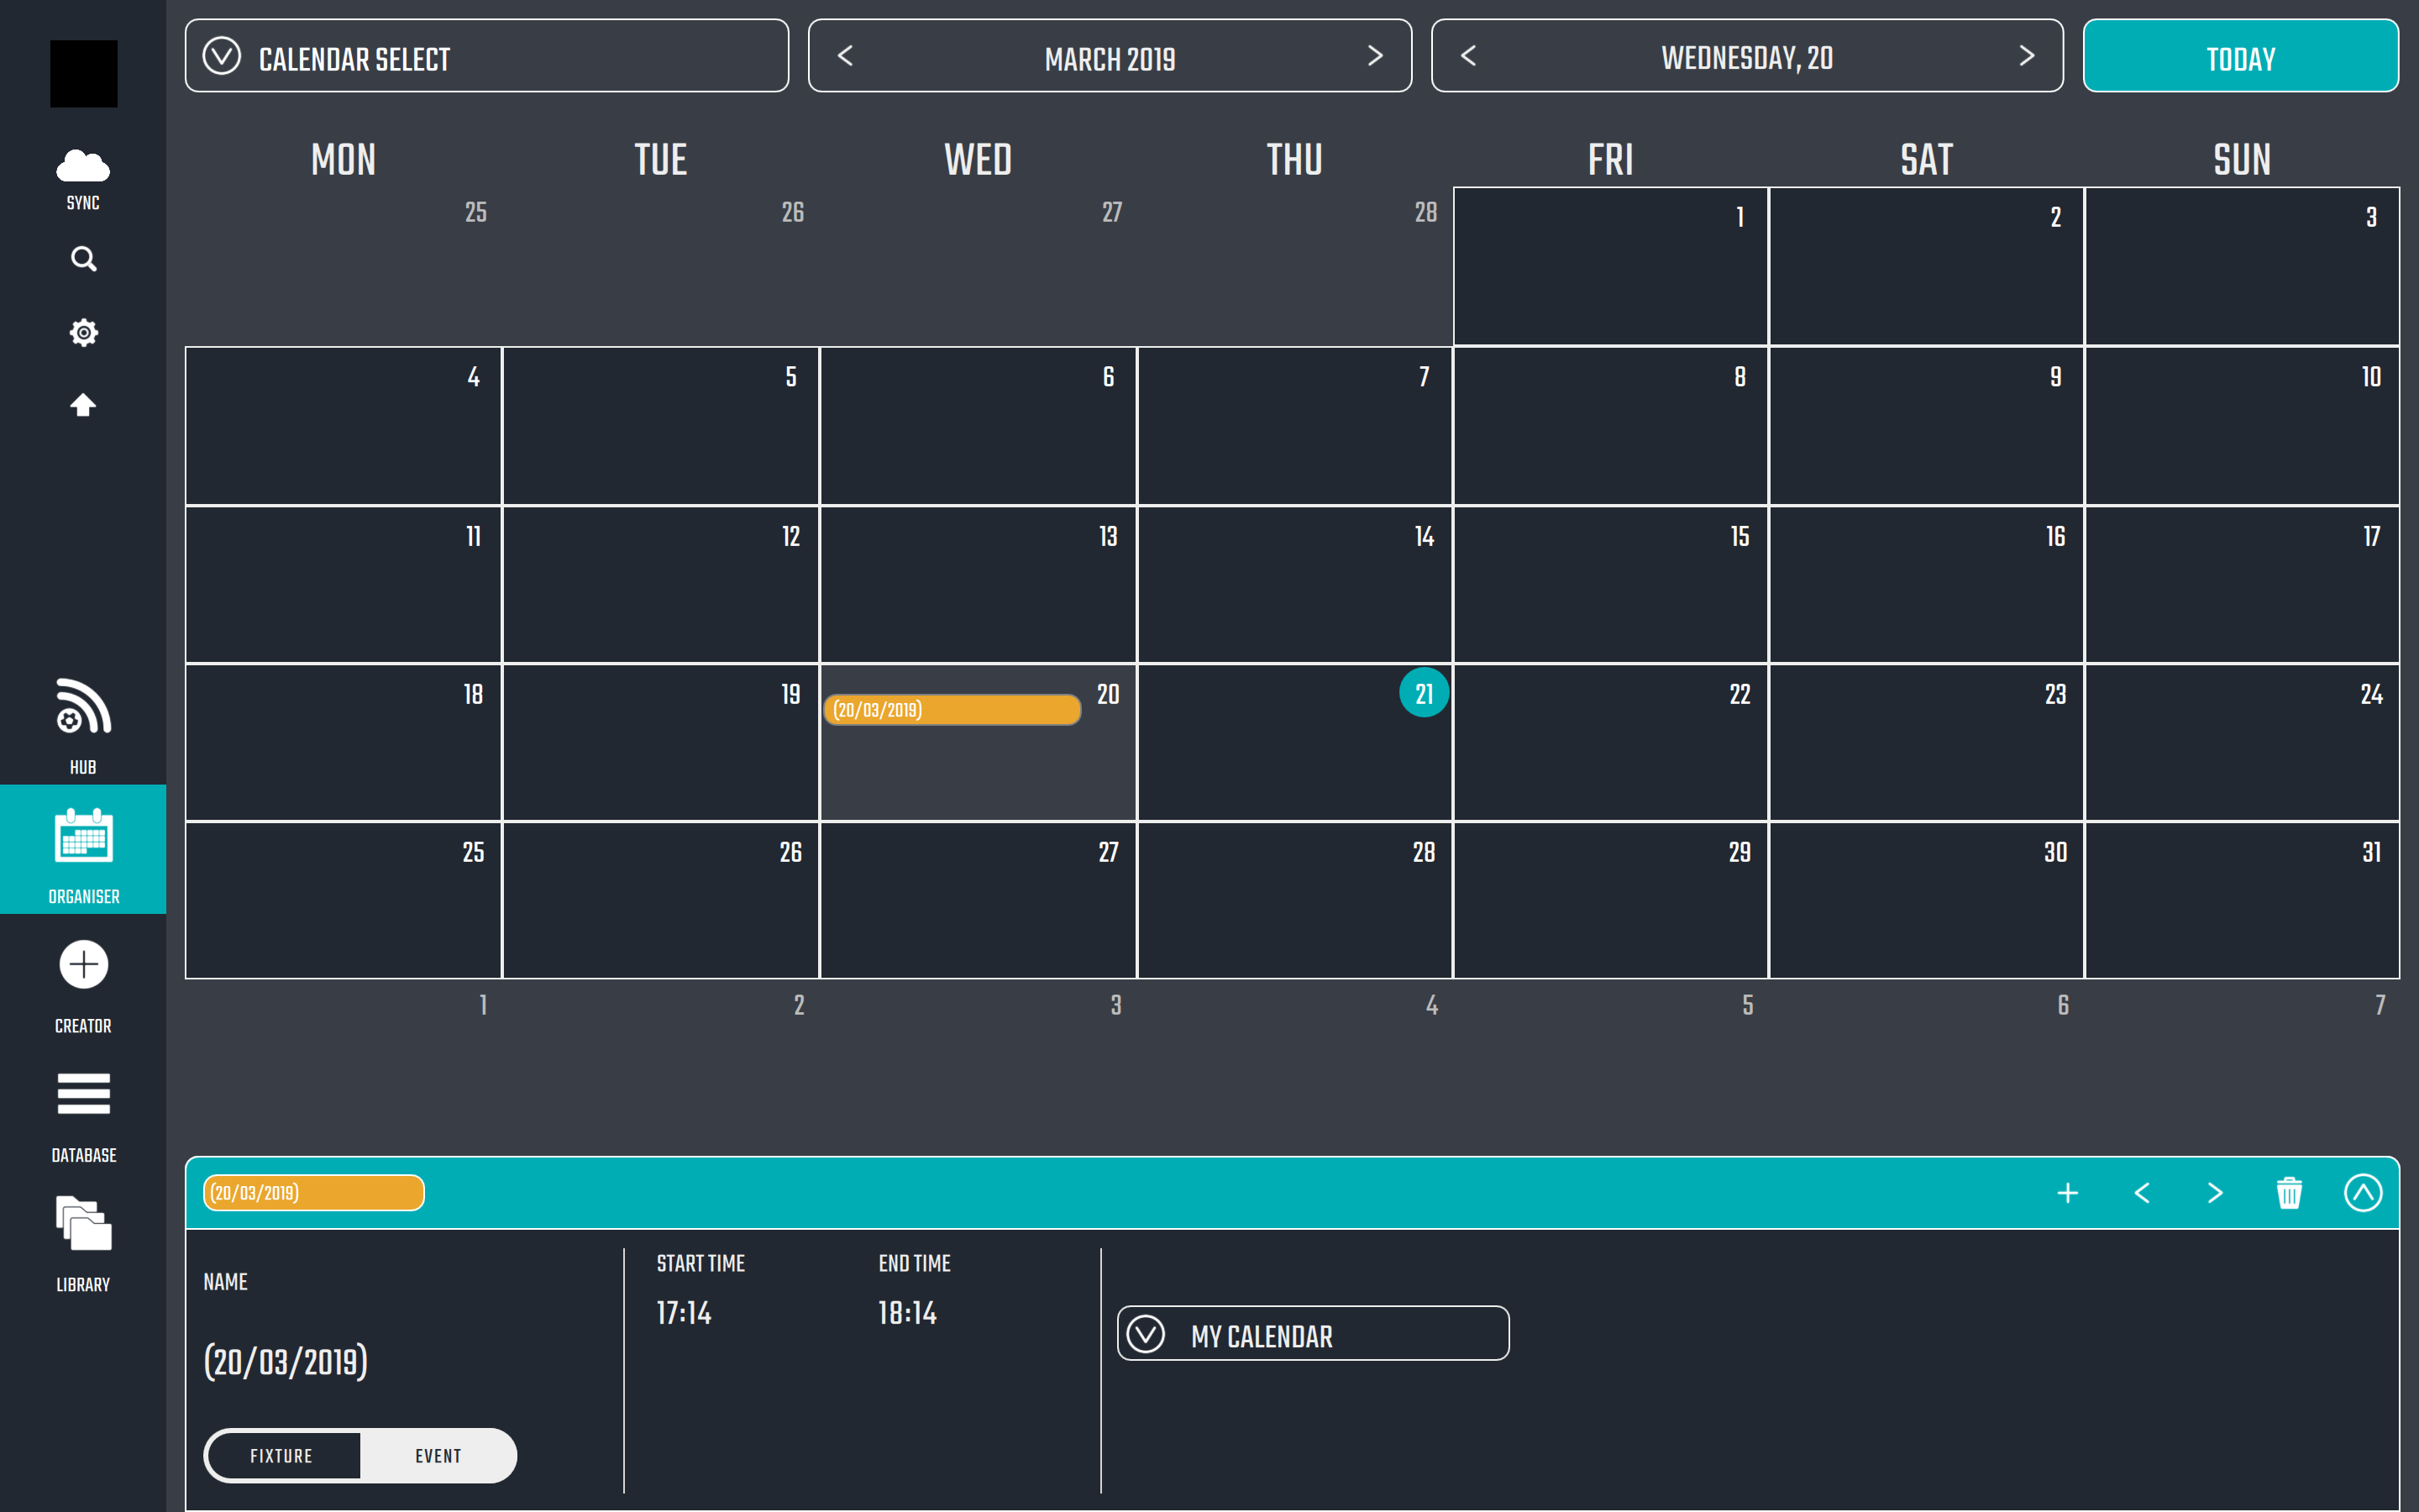Select Wednesday March 6 cell

978,426
